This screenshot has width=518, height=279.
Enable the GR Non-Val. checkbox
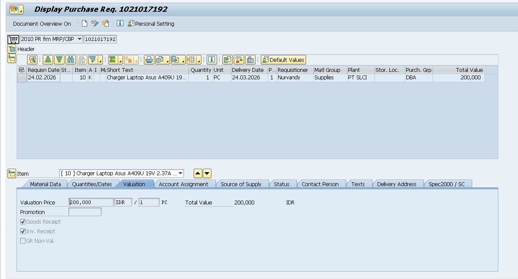point(23,241)
